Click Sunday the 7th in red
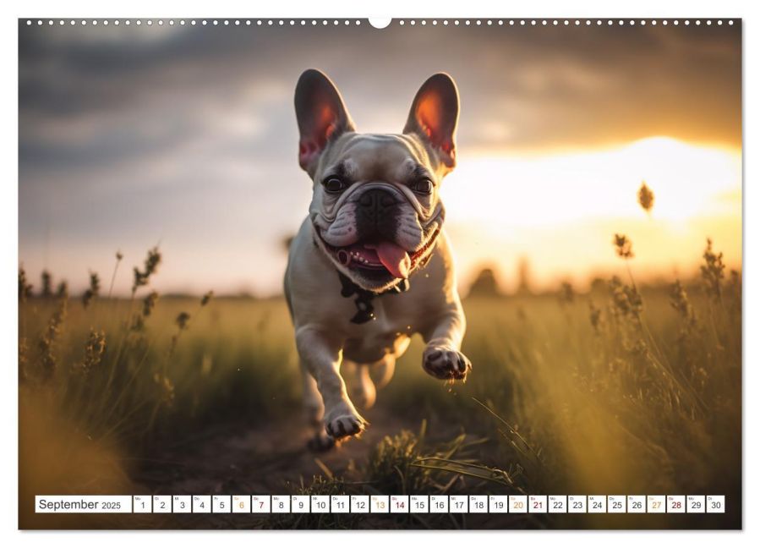The image size is (760, 548). click(x=260, y=505)
